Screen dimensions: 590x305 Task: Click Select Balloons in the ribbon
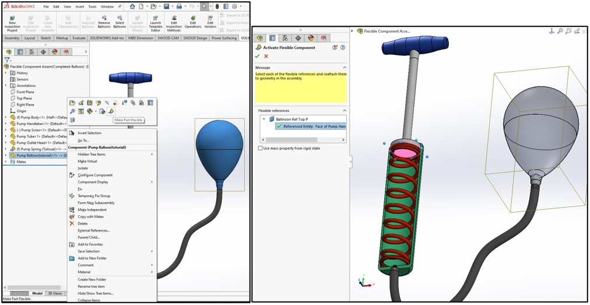coord(120,22)
